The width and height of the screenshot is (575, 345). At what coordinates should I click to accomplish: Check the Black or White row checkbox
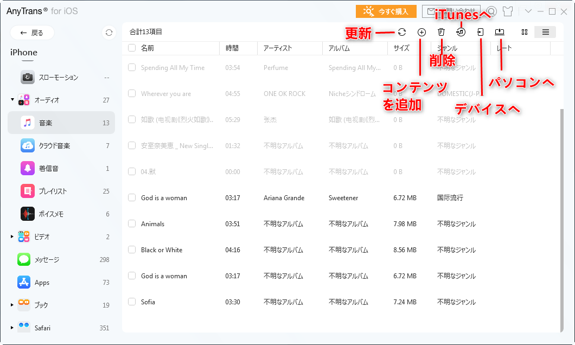click(x=132, y=250)
